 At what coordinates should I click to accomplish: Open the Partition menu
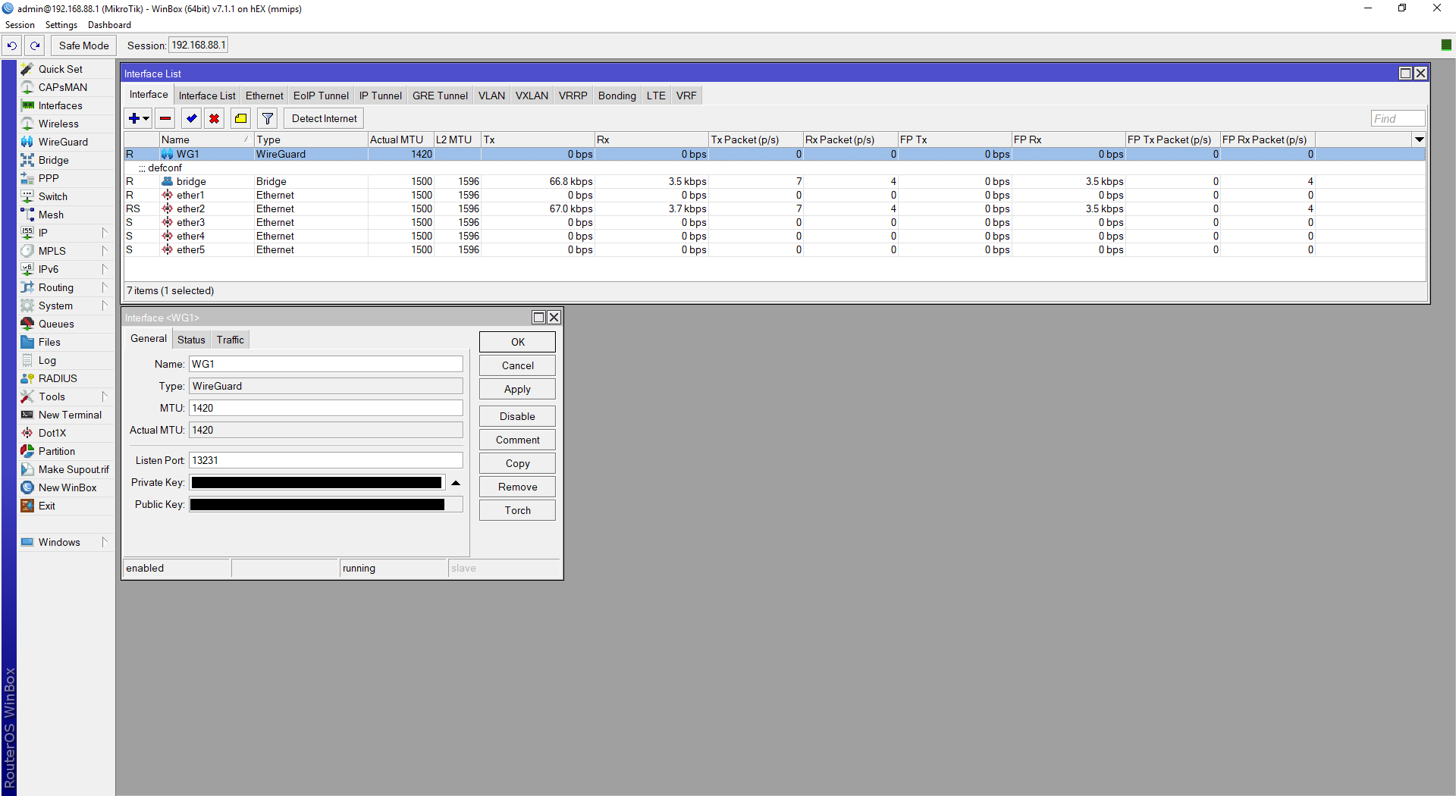tap(57, 451)
